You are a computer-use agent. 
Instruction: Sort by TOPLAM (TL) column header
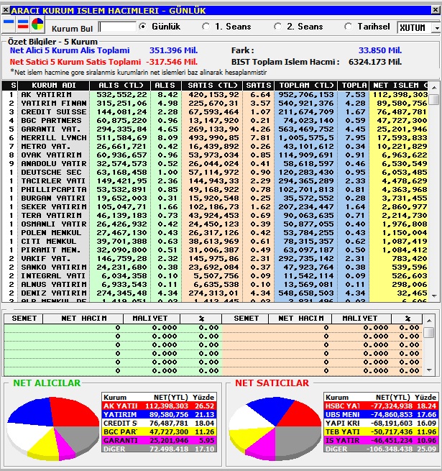(x=305, y=86)
